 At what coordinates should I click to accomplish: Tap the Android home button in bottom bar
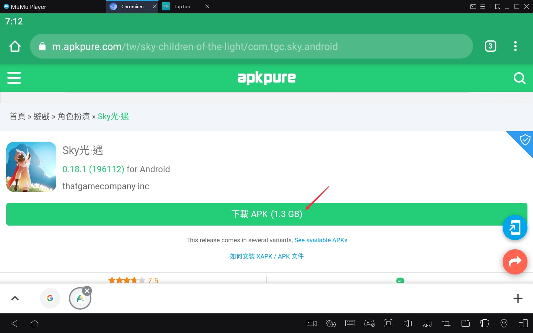pyautogui.click(x=34, y=323)
